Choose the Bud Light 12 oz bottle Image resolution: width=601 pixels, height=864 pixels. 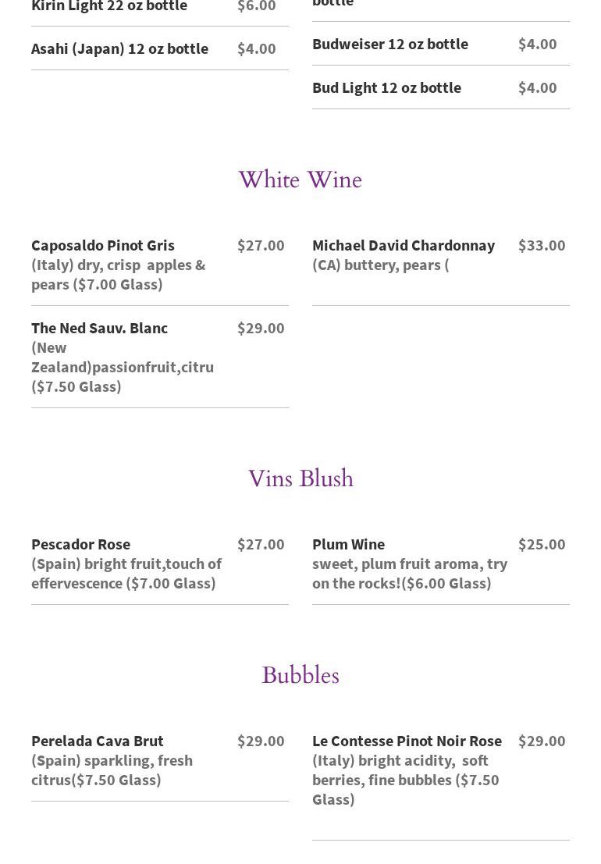(x=386, y=87)
